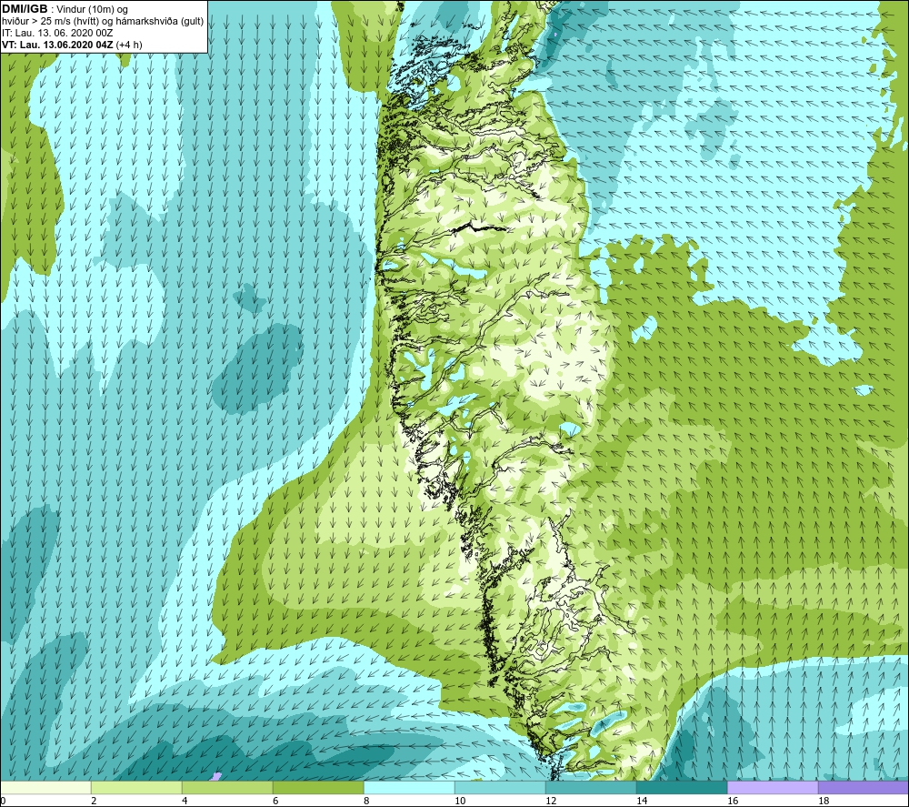The image size is (909, 807).
Task: Click the legend scale label '4'
Action: 185,801
